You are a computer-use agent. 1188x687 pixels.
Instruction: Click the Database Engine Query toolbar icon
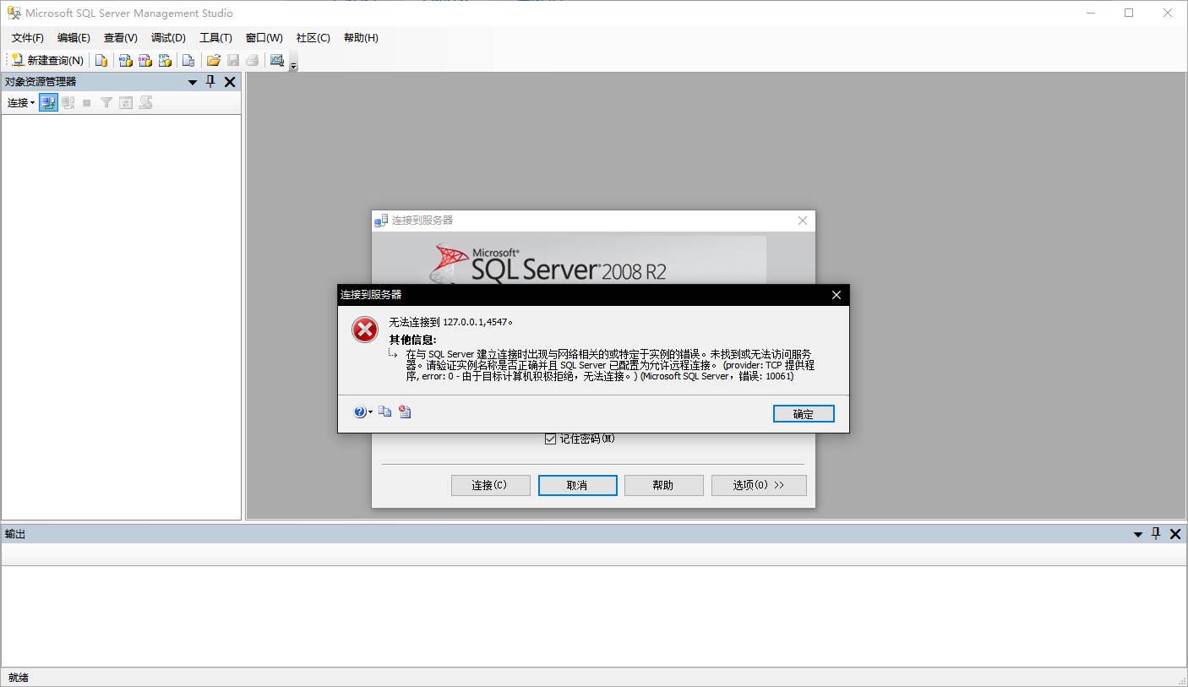point(101,60)
